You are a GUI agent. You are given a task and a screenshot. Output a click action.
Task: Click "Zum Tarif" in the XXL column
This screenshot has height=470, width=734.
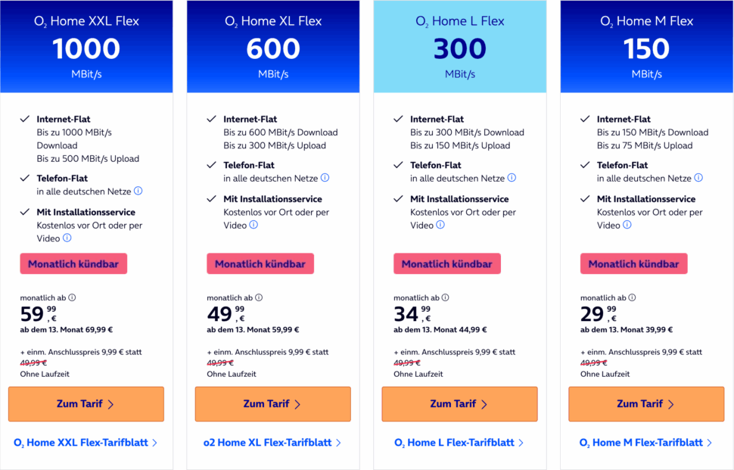(x=86, y=404)
